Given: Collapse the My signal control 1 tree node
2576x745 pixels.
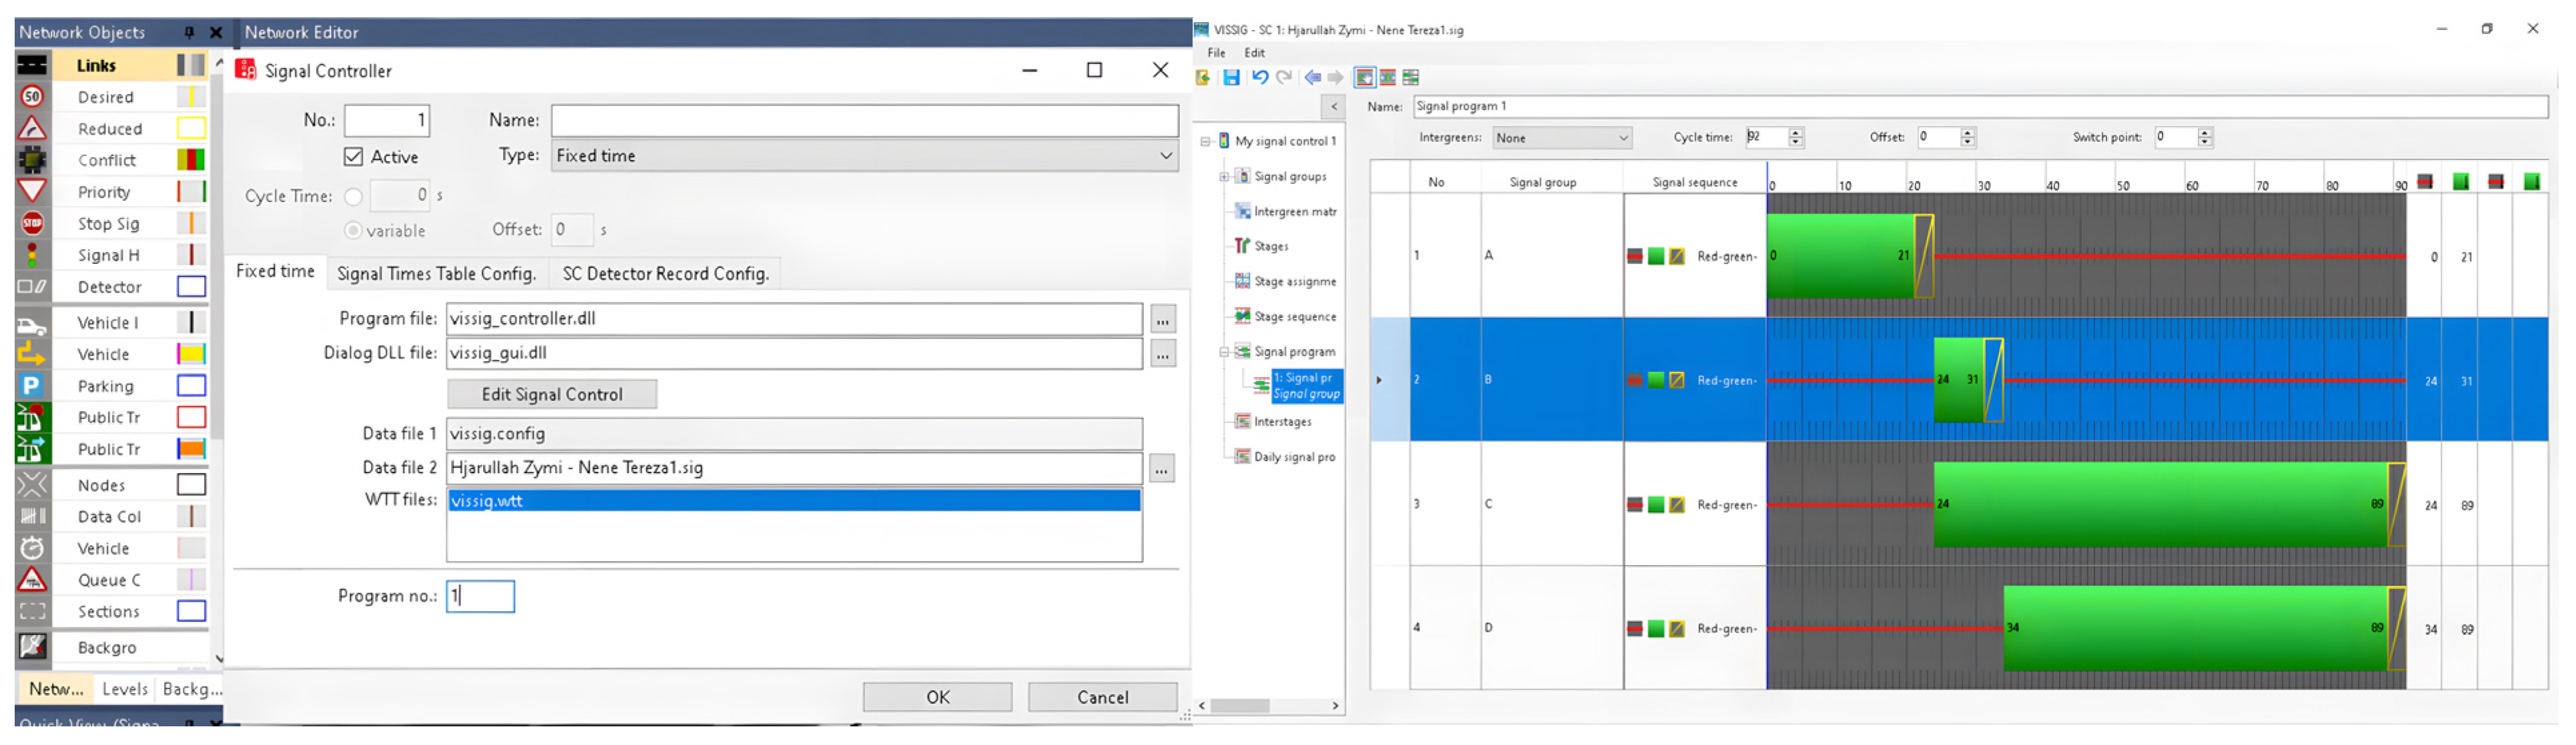Looking at the screenshot, I should point(1206,142).
